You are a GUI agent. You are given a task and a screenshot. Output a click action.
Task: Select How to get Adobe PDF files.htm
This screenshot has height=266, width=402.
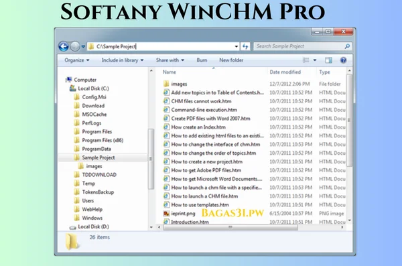(x=202, y=170)
